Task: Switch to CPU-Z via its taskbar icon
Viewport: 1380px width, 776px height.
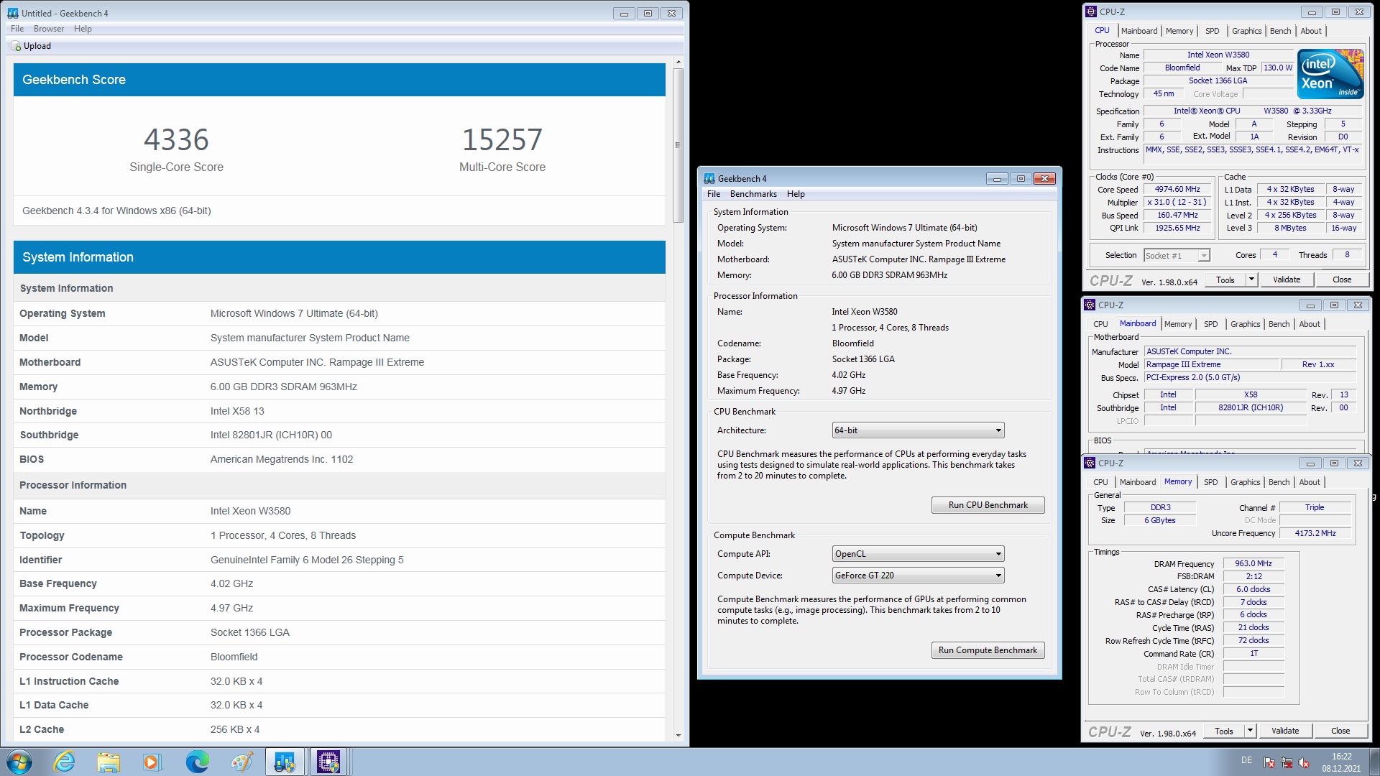Action: click(x=328, y=762)
